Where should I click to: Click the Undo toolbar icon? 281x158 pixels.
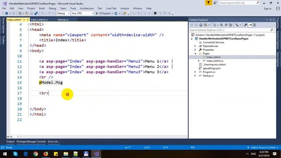(42, 14)
